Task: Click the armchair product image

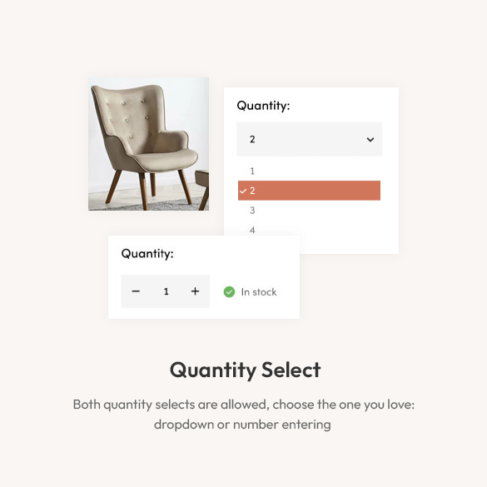Action: pos(148,144)
